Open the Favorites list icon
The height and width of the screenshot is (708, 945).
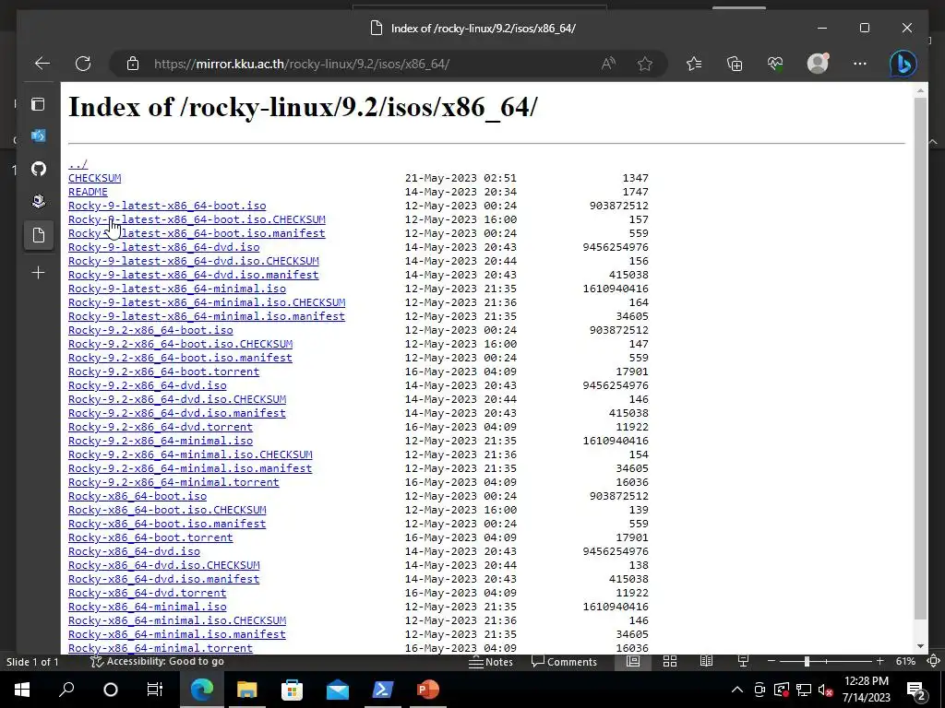694,64
